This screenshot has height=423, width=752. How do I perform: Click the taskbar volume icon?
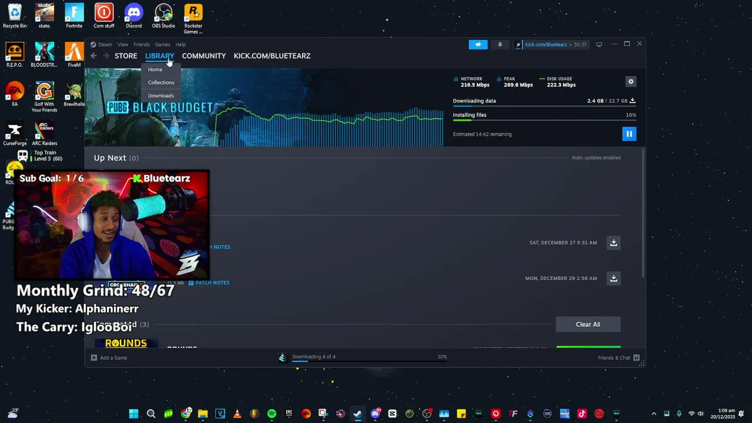point(700,414)
